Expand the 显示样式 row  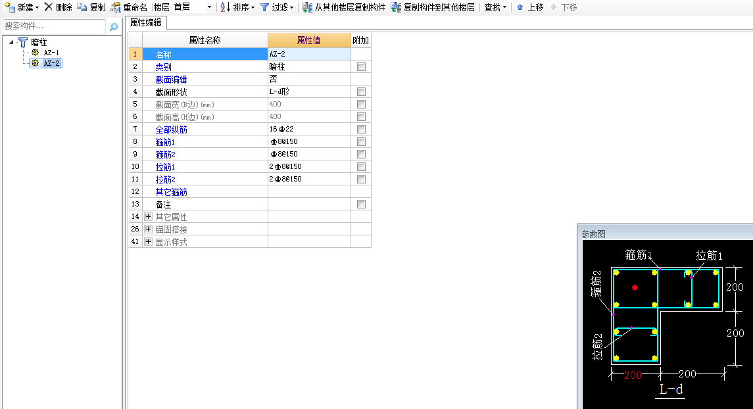(148, 241)
